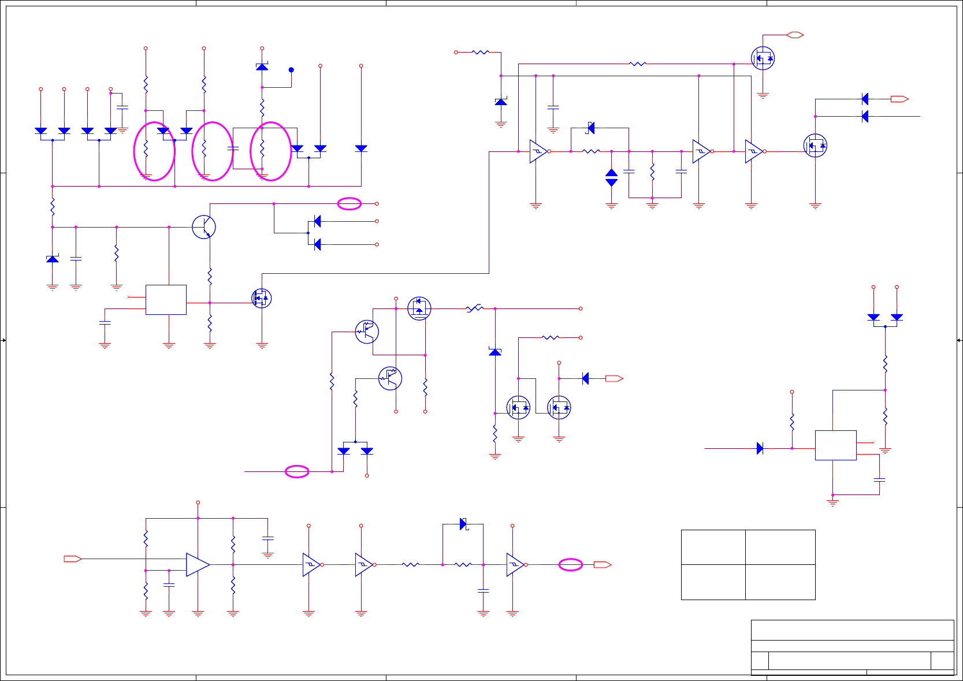
Task: Select the last Schmitt inverter before the bottom output port
Action: click(x=516, y=564)
